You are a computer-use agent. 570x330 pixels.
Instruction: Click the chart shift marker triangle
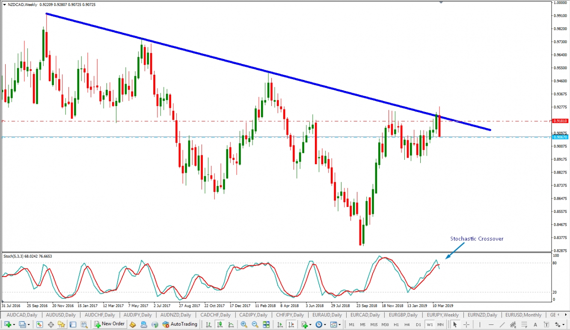pos(441,2)
